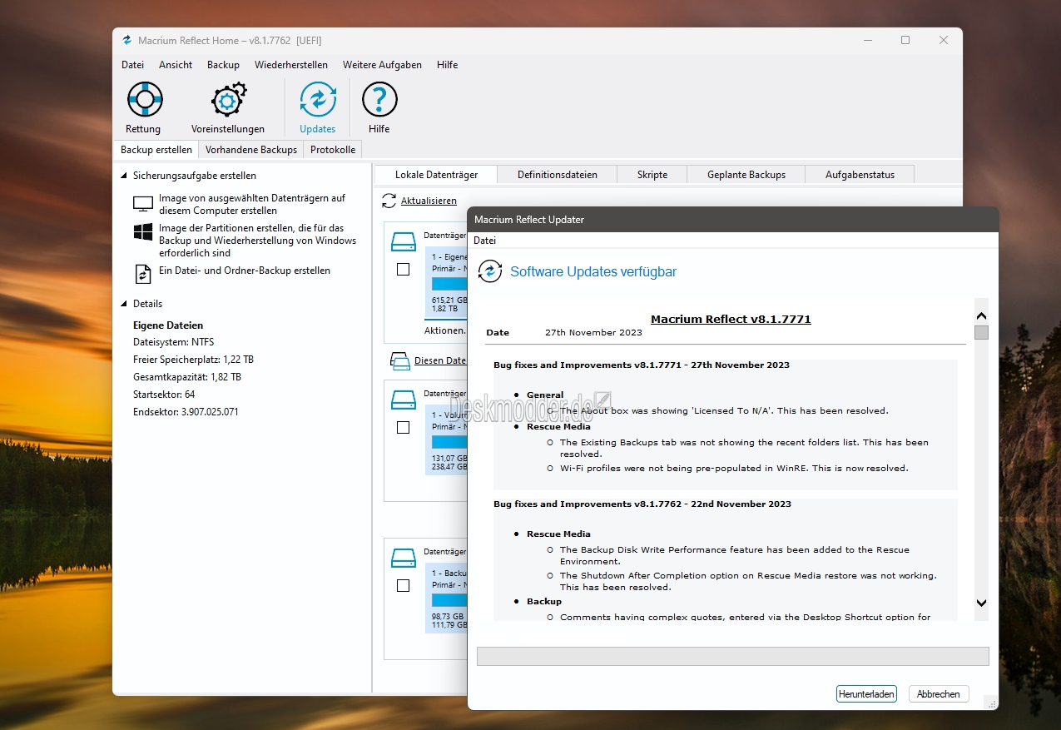This screenshot has width=1061, height=730.
Task: Switch to the Backup erstellen tab
Action: click(156, 150)
